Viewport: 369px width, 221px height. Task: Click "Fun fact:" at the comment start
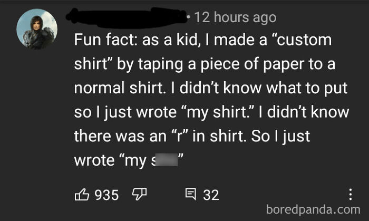103,40
